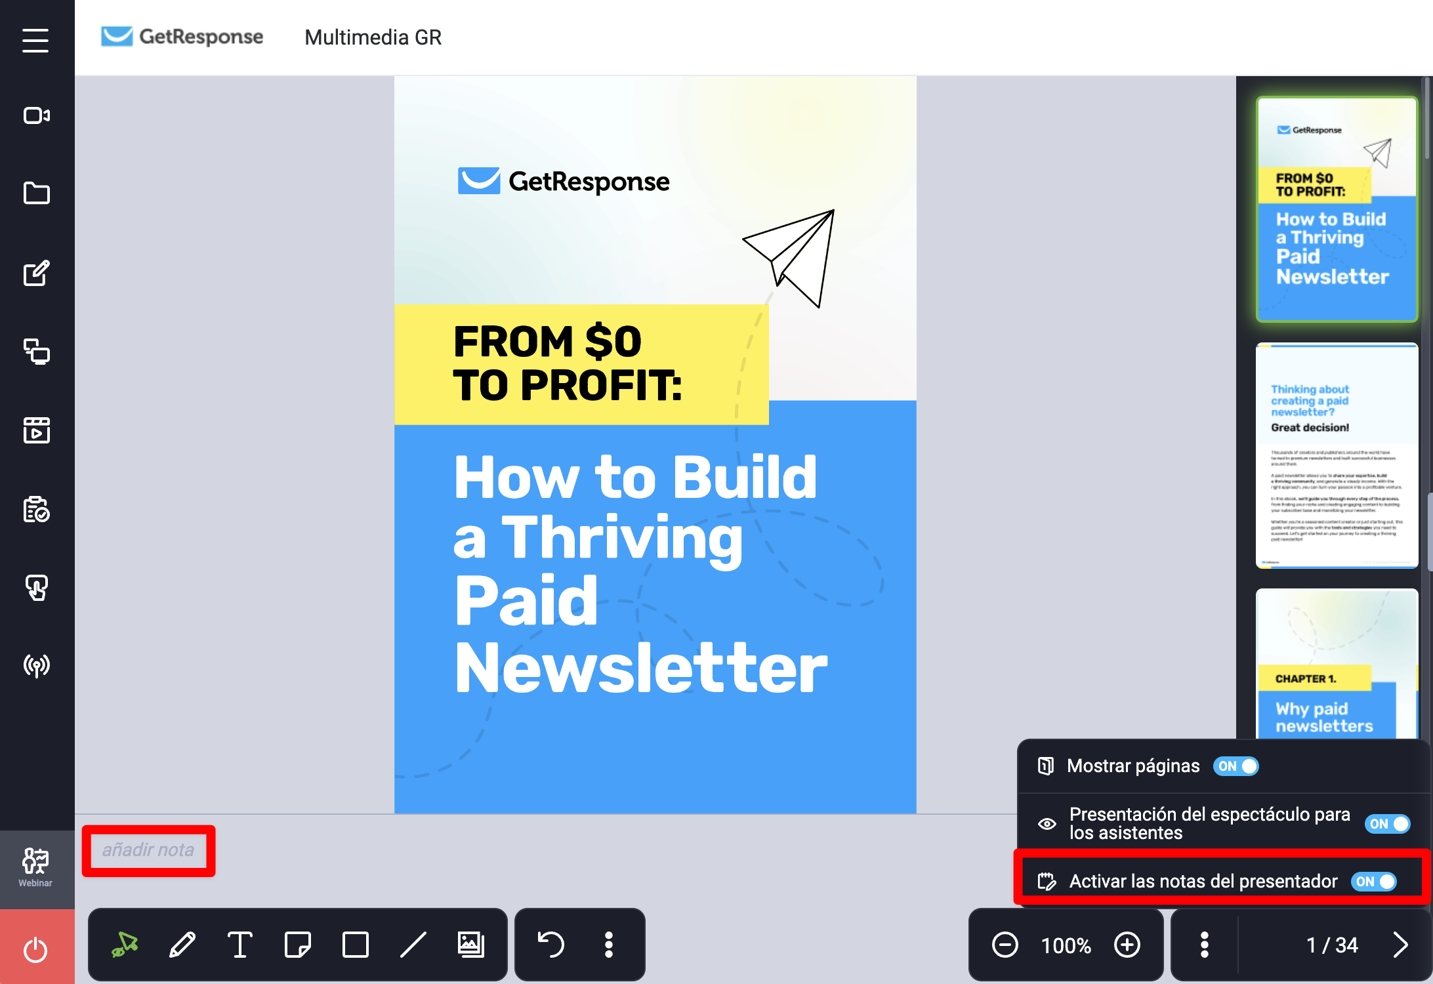The height and width of the screenshot is (984, 1433).
Task: Select the rectangle shape tool
Action: (x=356, y=945)
